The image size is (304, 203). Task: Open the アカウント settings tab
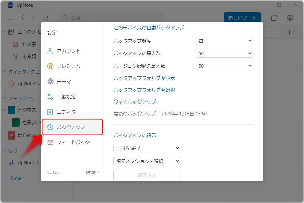(72, 51)
